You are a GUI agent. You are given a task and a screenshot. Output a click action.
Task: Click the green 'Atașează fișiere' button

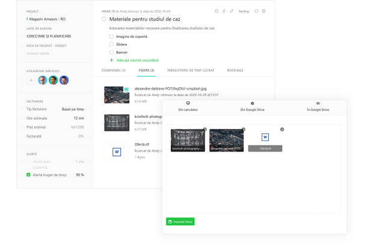[x=180, y=221]
